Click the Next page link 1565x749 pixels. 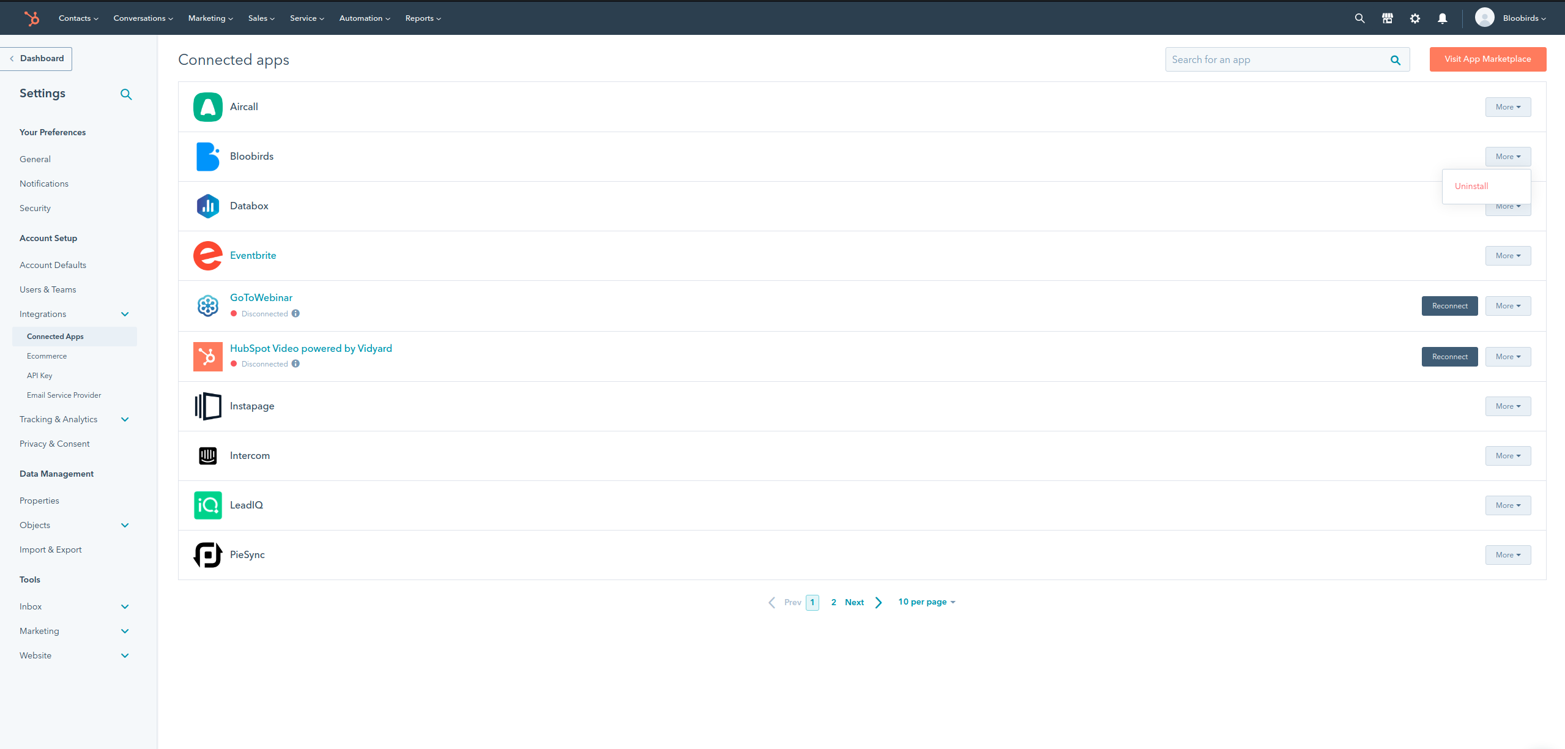pyautogui.click(x=854, y=603)
